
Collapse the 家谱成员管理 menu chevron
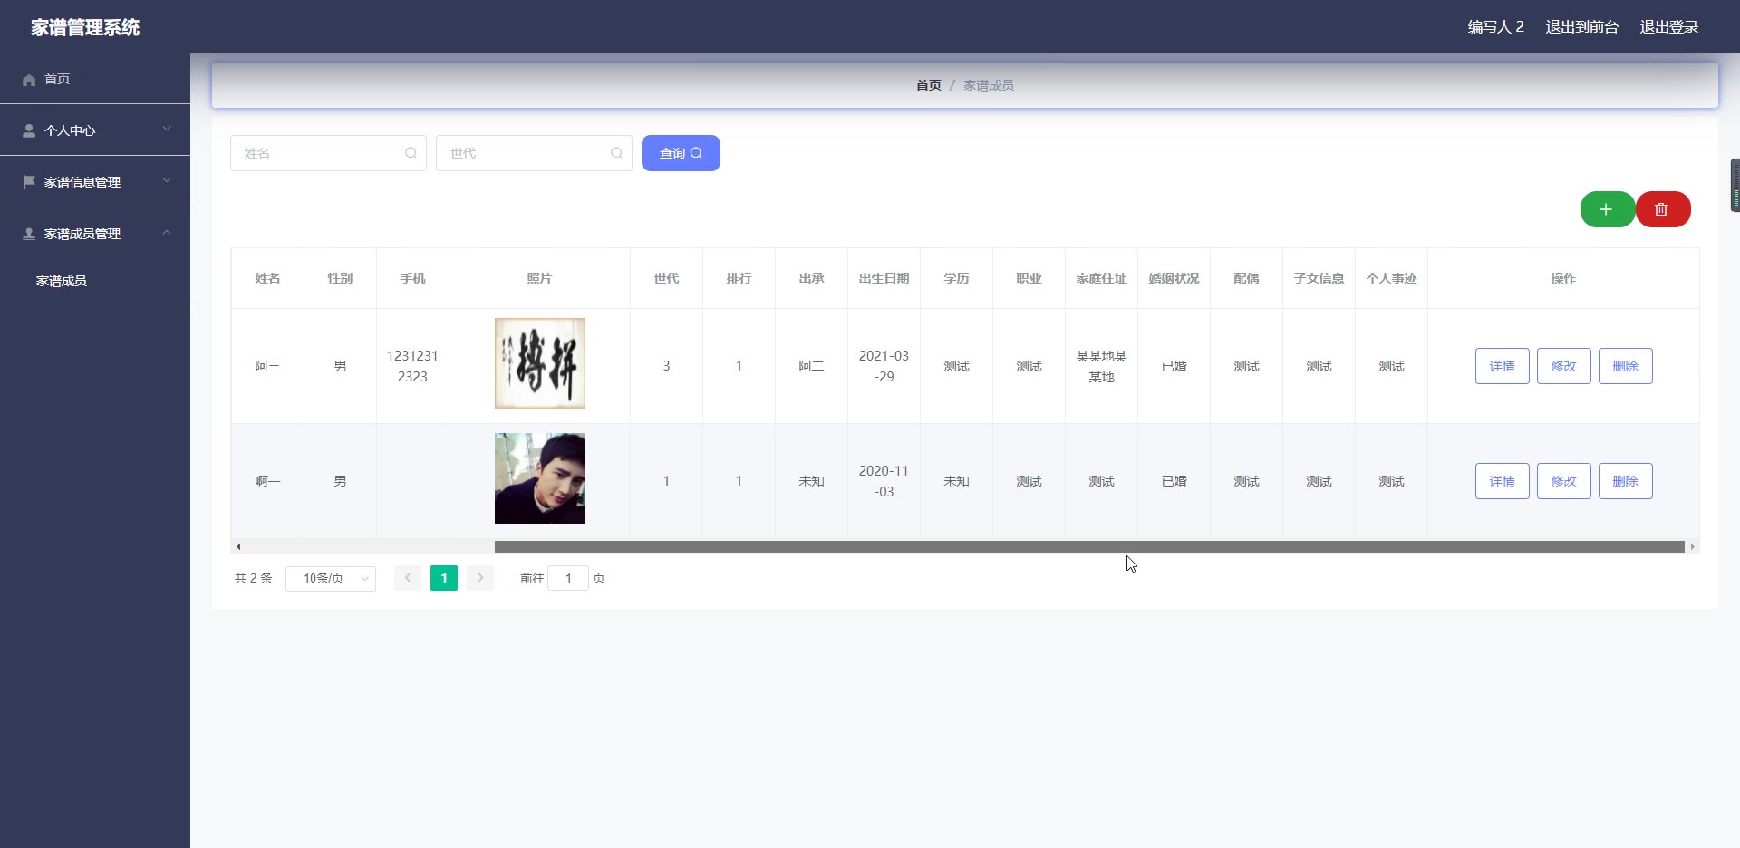point(167,232)
